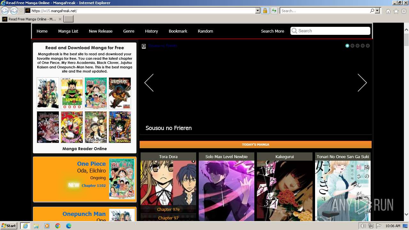Viewport: 409px width, 230px height.
Task: Show next slide with right arrow
Action: pyautogui.click(x=362, y=83)
